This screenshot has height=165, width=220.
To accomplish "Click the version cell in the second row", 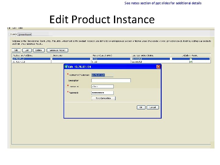I will coord(111,62).
